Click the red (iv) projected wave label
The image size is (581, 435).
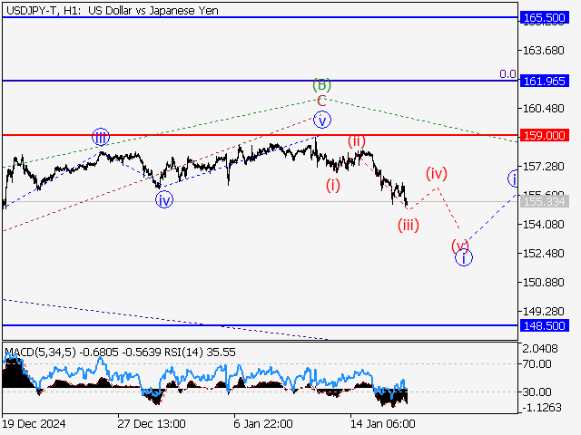tap(438, 172)
